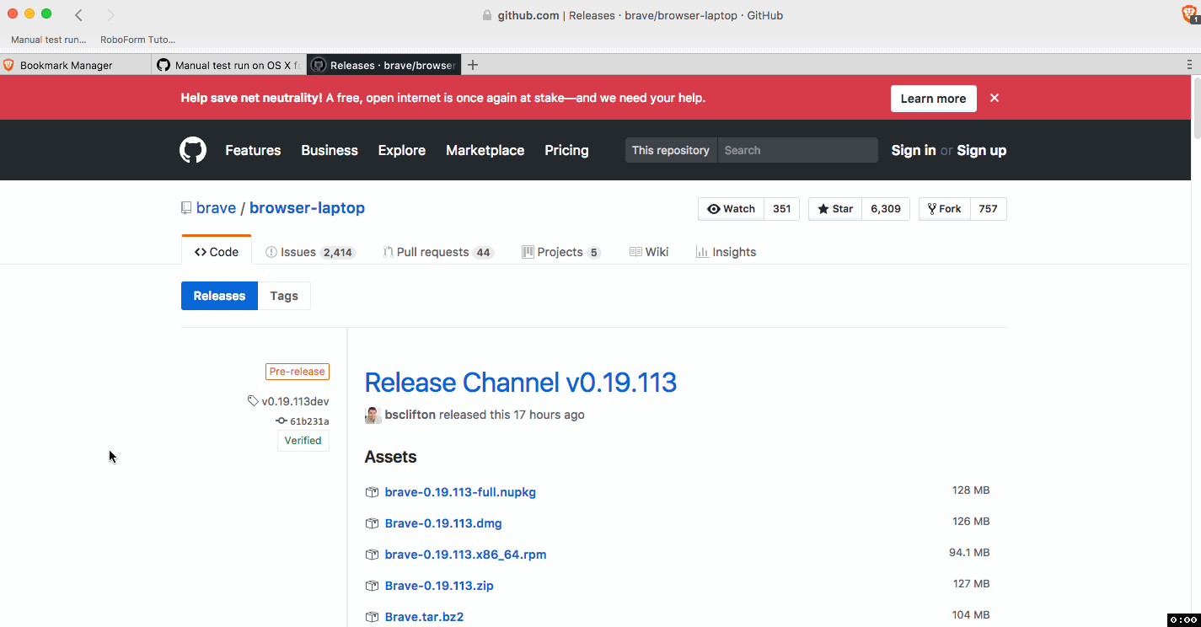This screenshot has width=1201, height=627.
Task: Open the Projects tab
Action: 561,252
